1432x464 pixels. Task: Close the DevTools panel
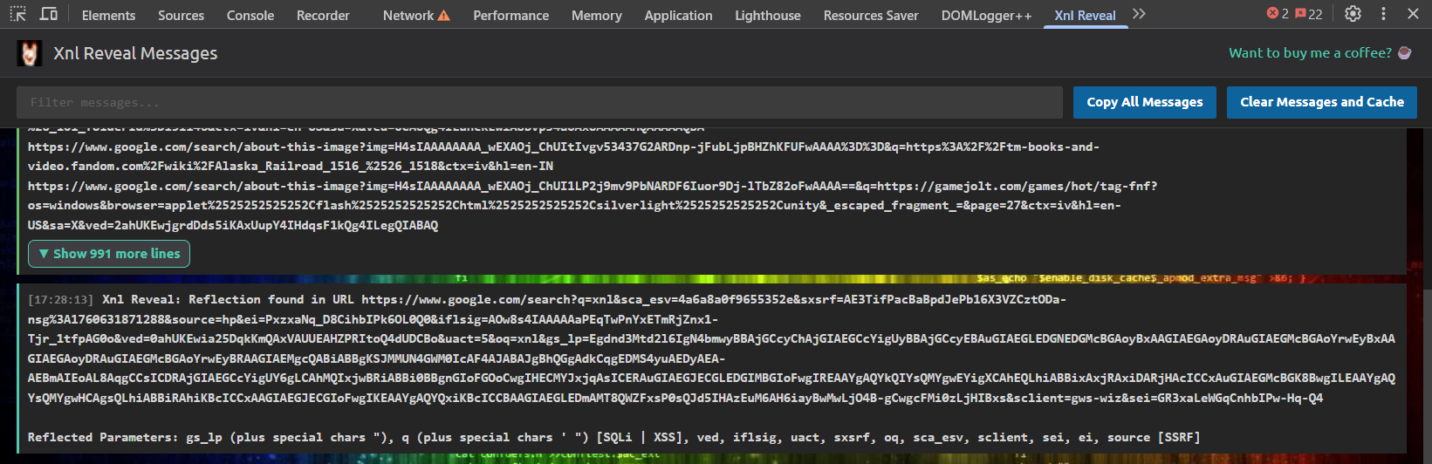coord(1413,14)
